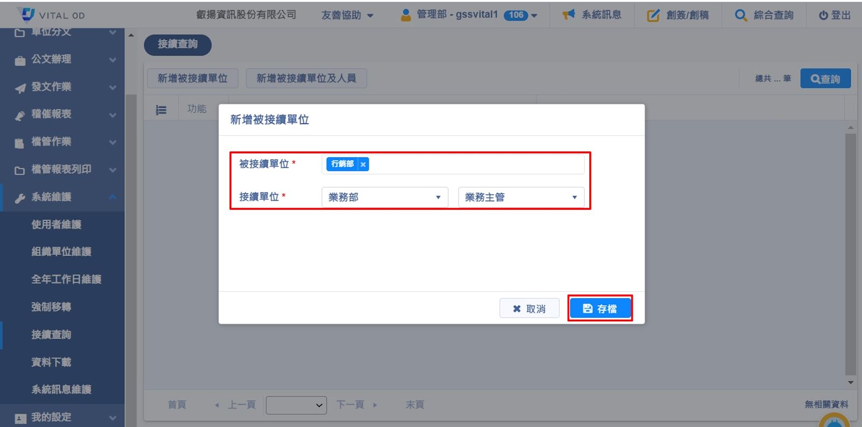Click the 被接續單位 tag input field
This screenshot has width=862, height=427.
474,164
